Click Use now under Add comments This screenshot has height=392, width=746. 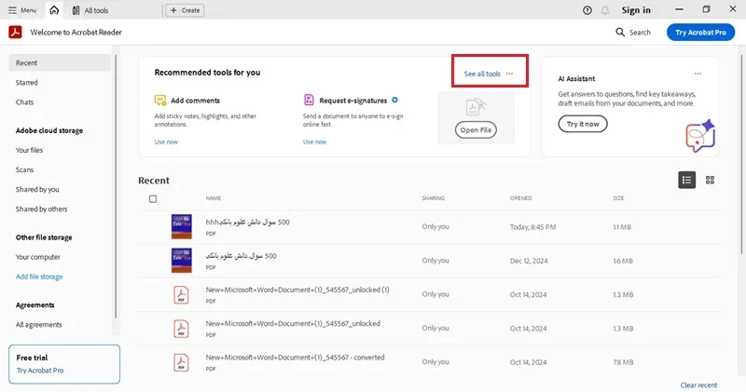coord(166,142)
